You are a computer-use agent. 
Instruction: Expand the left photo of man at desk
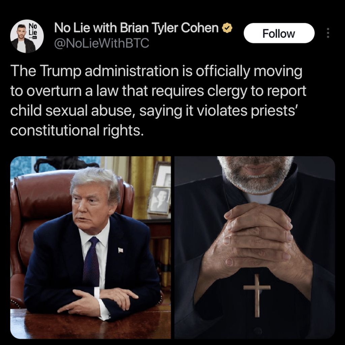click(90, 248)
